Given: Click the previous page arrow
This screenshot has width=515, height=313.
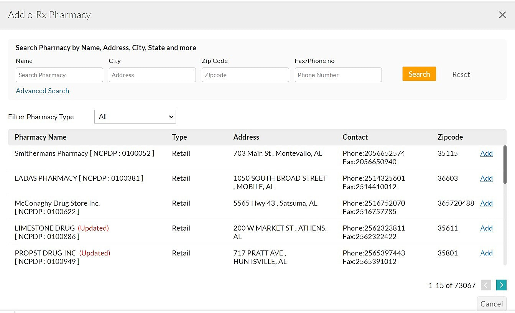Looking at the screenshot, I should pos(486,285).
